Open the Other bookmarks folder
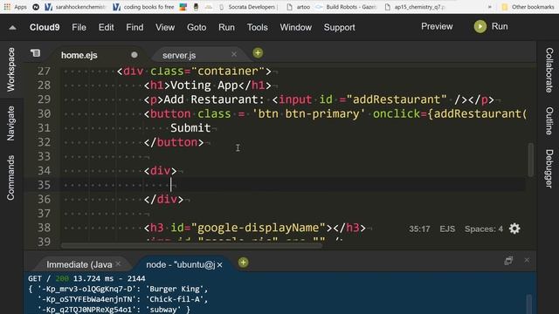Image resolution: width=559 pixels, height=314 pixels. [x=528, y=7]
